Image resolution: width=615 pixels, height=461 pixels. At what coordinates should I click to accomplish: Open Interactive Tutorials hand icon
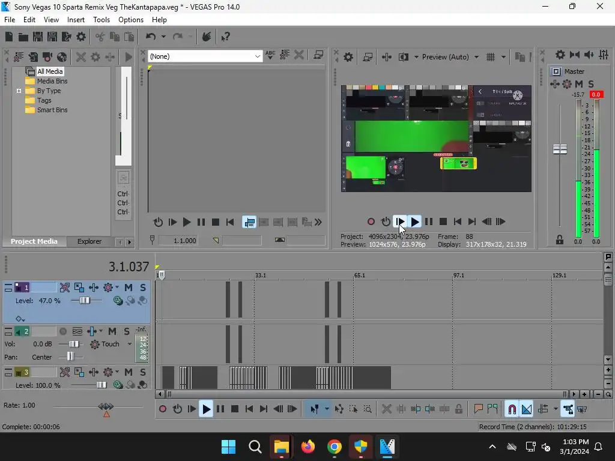click(x=207, y=37)
